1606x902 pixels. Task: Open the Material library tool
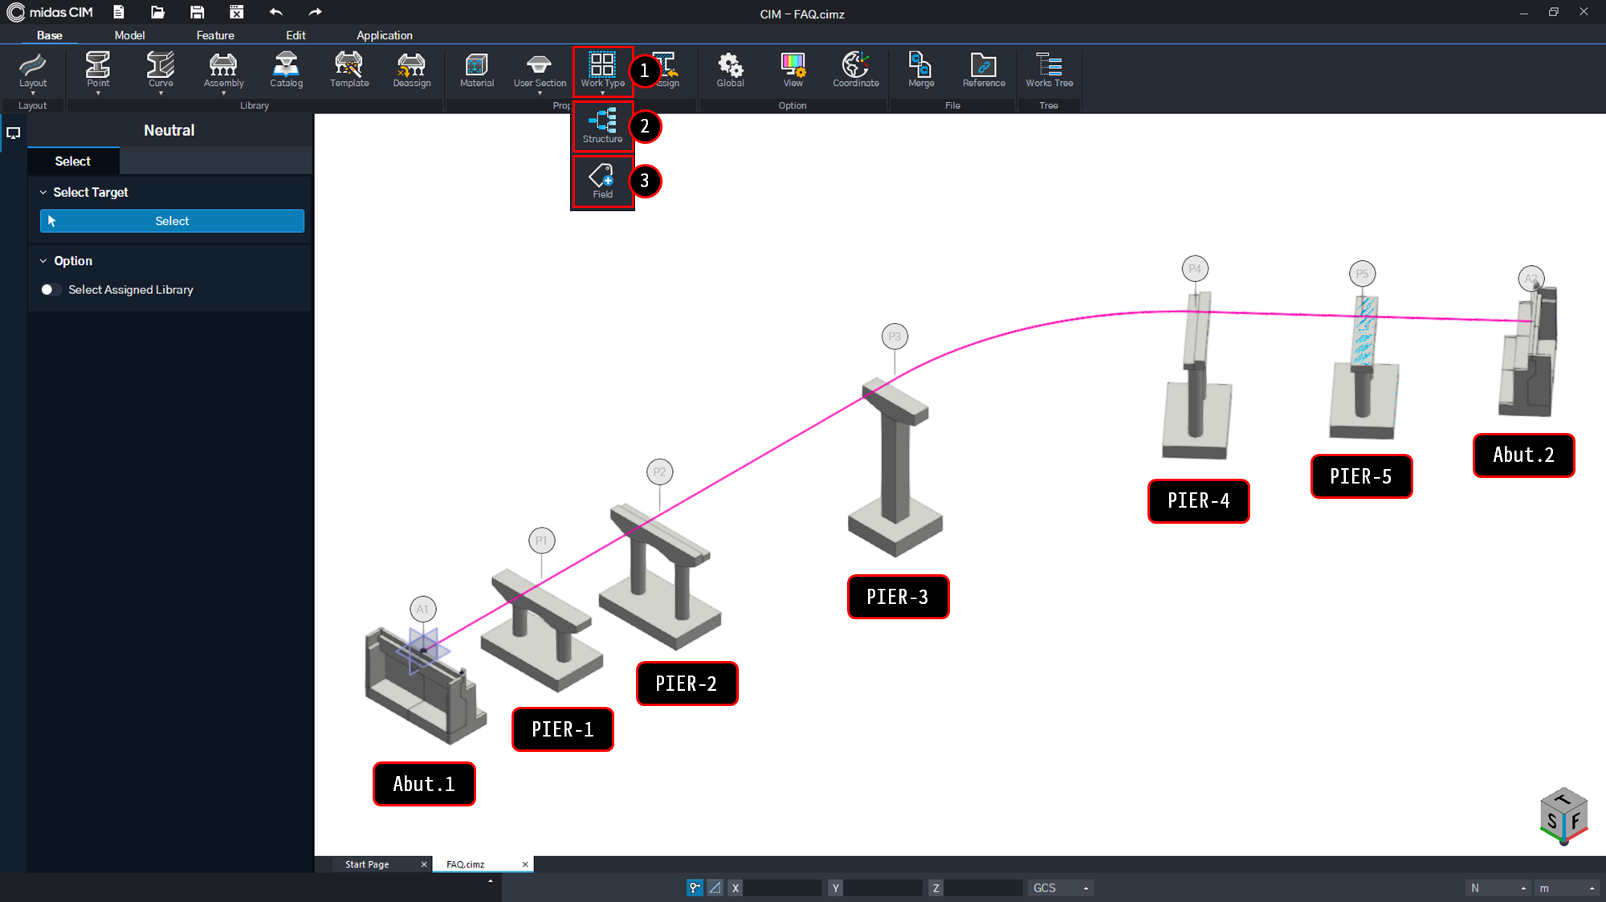(x=476, y=70)
